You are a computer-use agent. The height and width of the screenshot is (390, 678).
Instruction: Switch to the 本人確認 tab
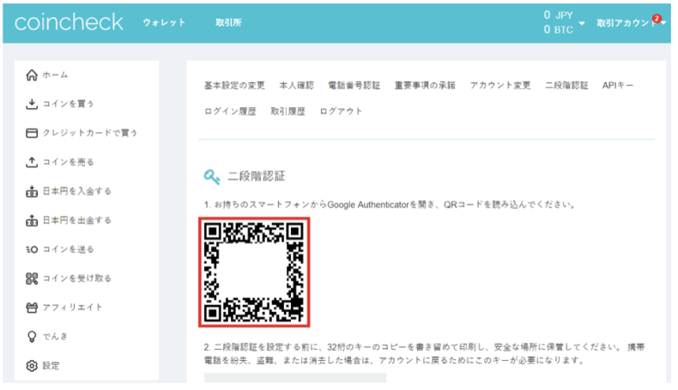click(x=296, y=86)
